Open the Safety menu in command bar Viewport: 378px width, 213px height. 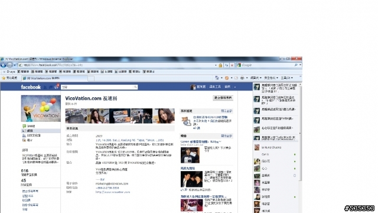click(271, 78)
